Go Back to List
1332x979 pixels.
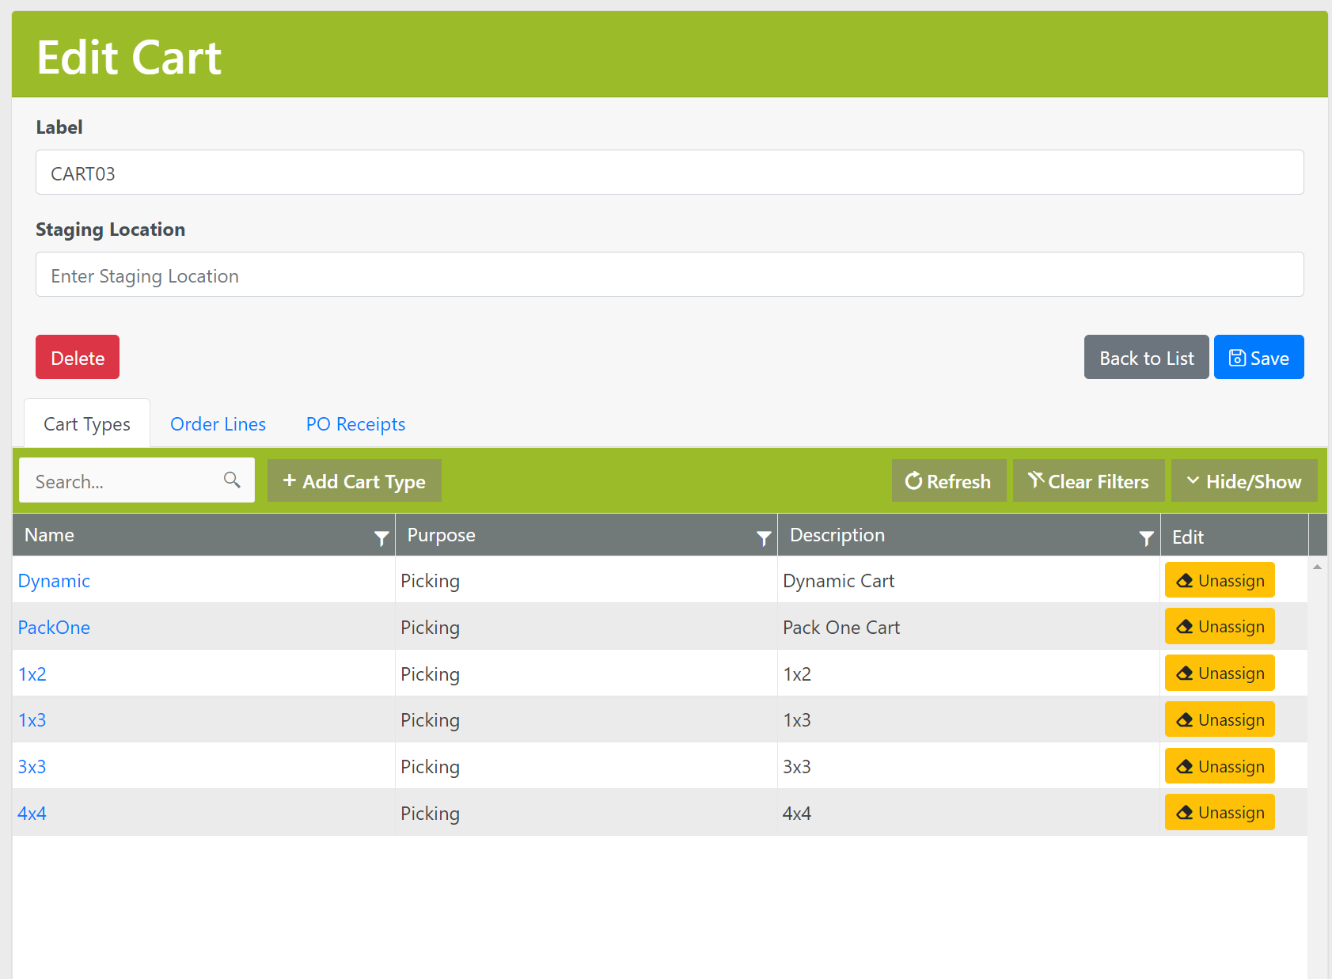(1147, 357)
